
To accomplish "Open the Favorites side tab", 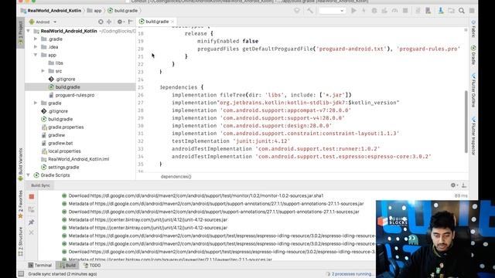I will tap(21, 204).
